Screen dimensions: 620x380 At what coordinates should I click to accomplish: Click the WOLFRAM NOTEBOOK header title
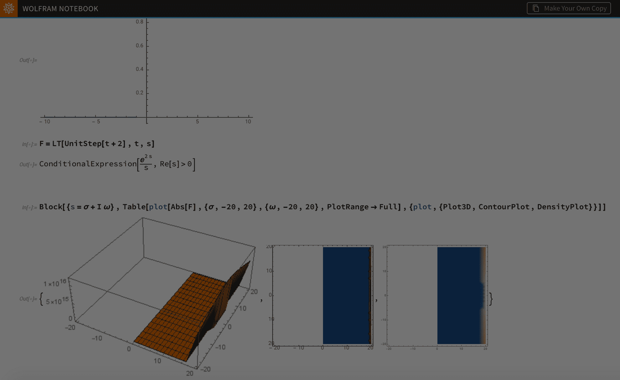coord(60,9)
